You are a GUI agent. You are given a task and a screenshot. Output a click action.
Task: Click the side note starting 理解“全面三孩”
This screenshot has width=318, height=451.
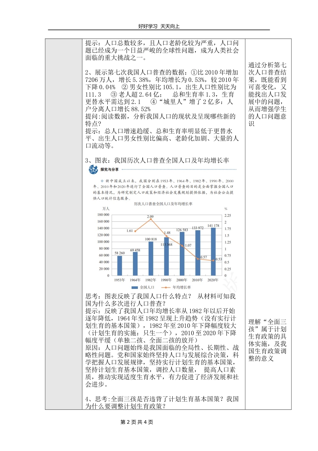[267, 340]
